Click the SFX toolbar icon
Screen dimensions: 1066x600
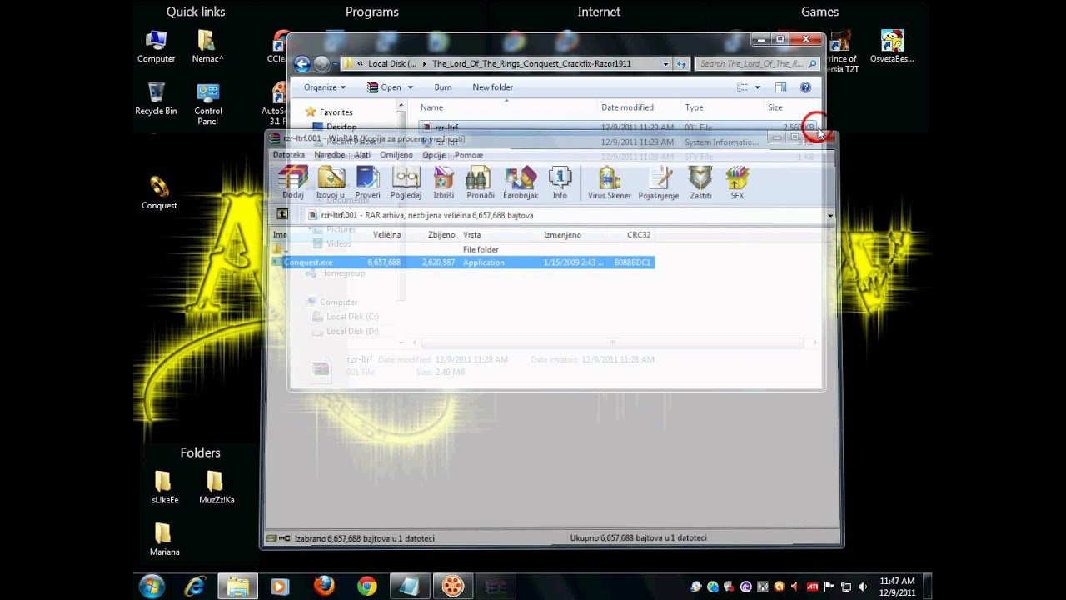coord(737,182)
